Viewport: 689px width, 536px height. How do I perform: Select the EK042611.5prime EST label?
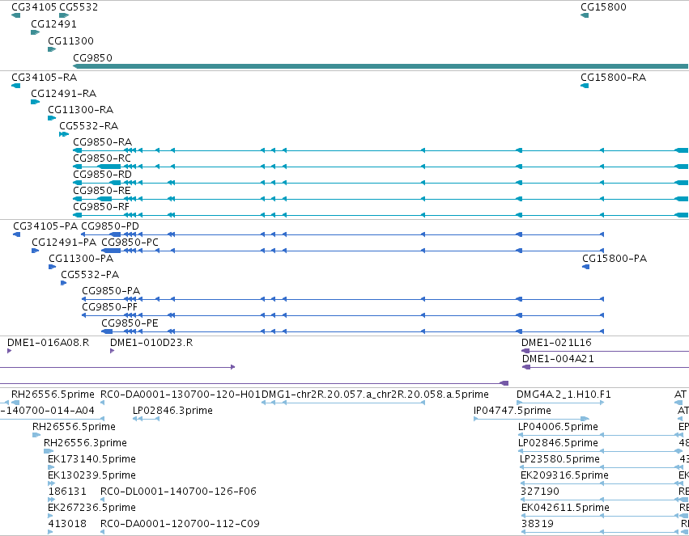(565, 508)
